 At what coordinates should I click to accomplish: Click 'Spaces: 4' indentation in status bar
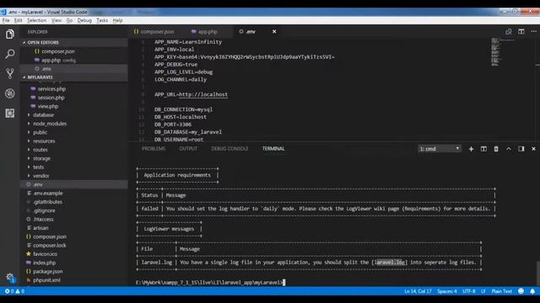(447, 291)
